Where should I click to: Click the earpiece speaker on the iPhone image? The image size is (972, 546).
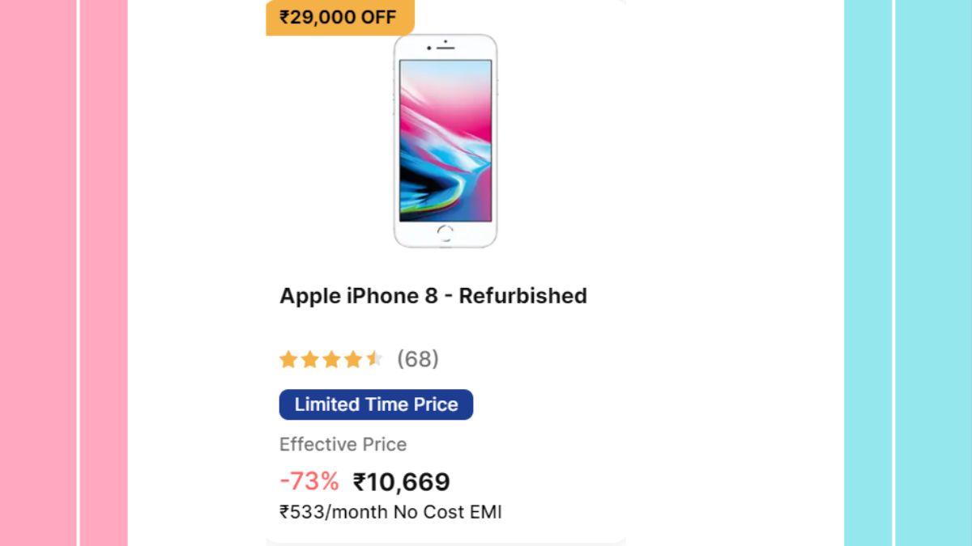[x=446, y=48]
